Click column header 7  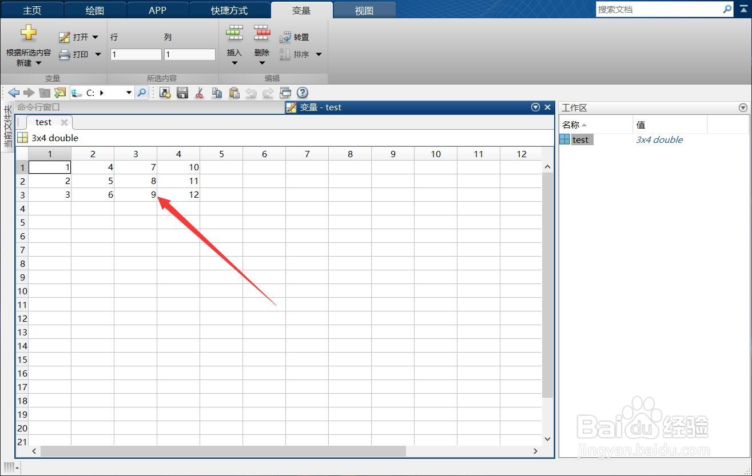pos(307,154)
